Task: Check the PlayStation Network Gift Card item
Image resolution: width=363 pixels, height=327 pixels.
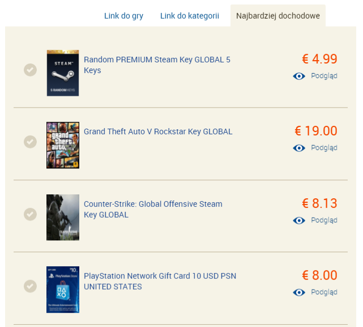Action: (x=30, y=286)
